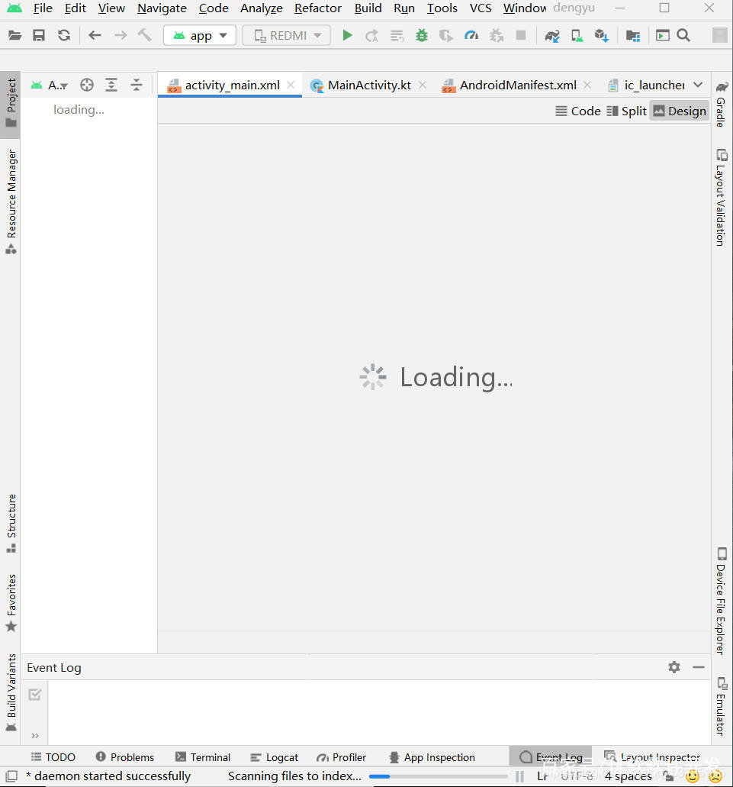The width and height of the screenshot is (733, 787).
Task: Click the indexing progress bar
Action: [x=439, y=776]
